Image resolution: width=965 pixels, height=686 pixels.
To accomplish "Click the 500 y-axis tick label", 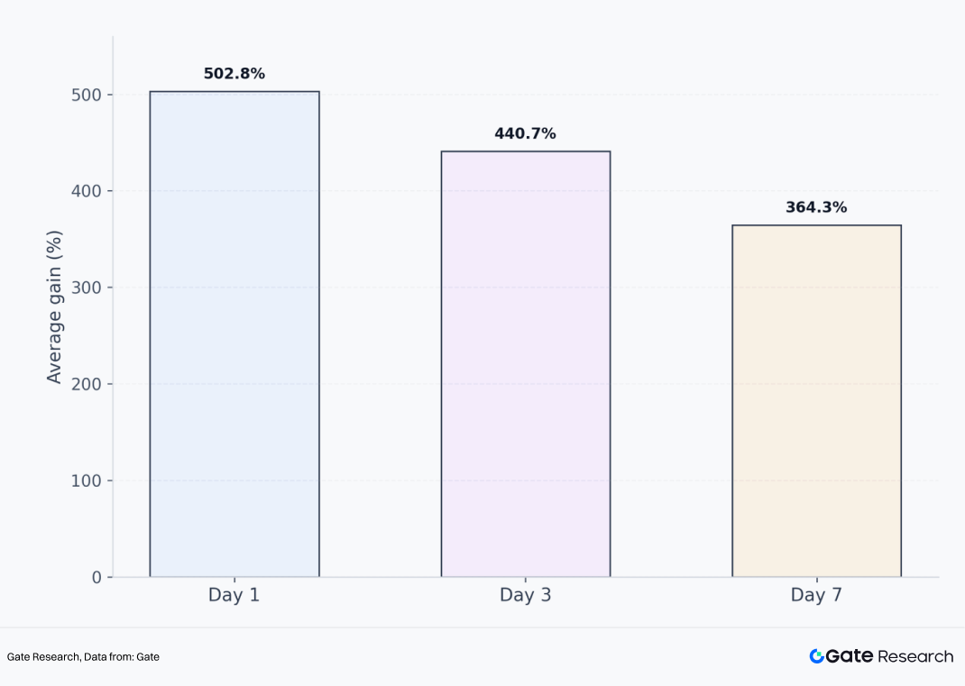I will (87, 95).
